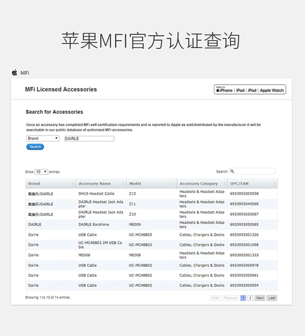The width and height of the screenshot is (305, 336).
Task: Click the Model column header
Action: coord(152,184)
